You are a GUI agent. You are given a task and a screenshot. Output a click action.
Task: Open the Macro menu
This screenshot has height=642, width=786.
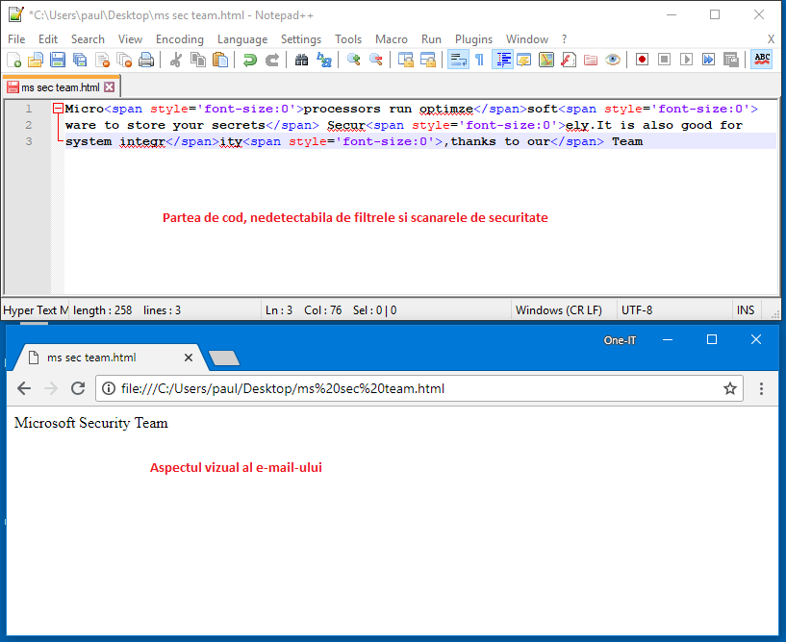point(392,39)
